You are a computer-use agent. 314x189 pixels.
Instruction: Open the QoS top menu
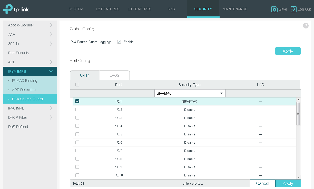point(171,9)
